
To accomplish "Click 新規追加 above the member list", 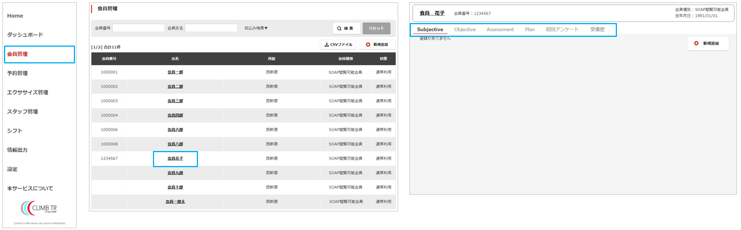I will coord(377,44).
